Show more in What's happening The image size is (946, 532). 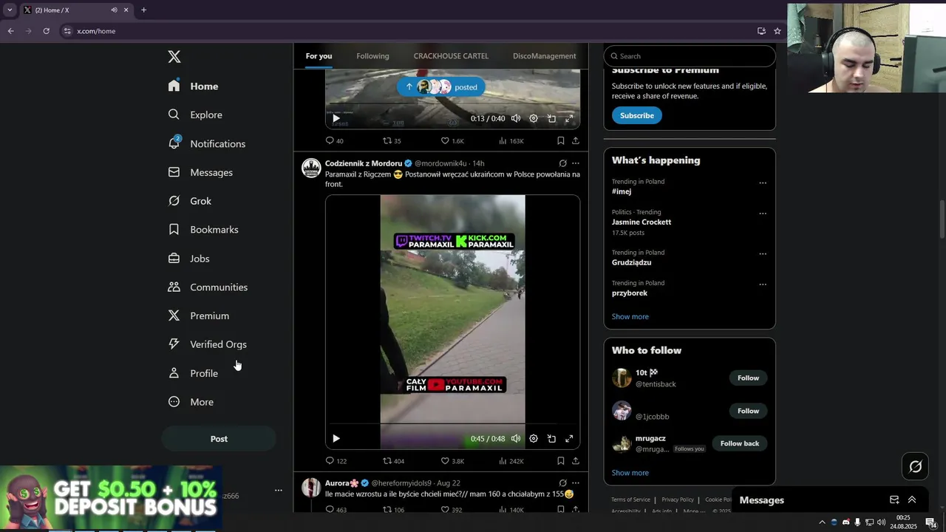(x=630, y=316)
